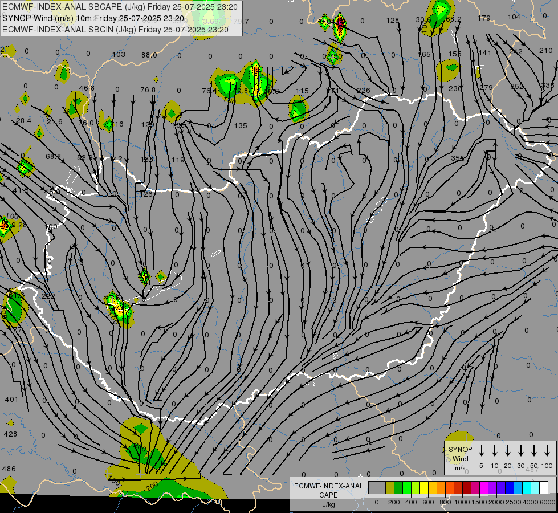This screenshot has width=558, height=513.
Task: Click the 1500 tick label on CAPE scale
Action: 479,502
